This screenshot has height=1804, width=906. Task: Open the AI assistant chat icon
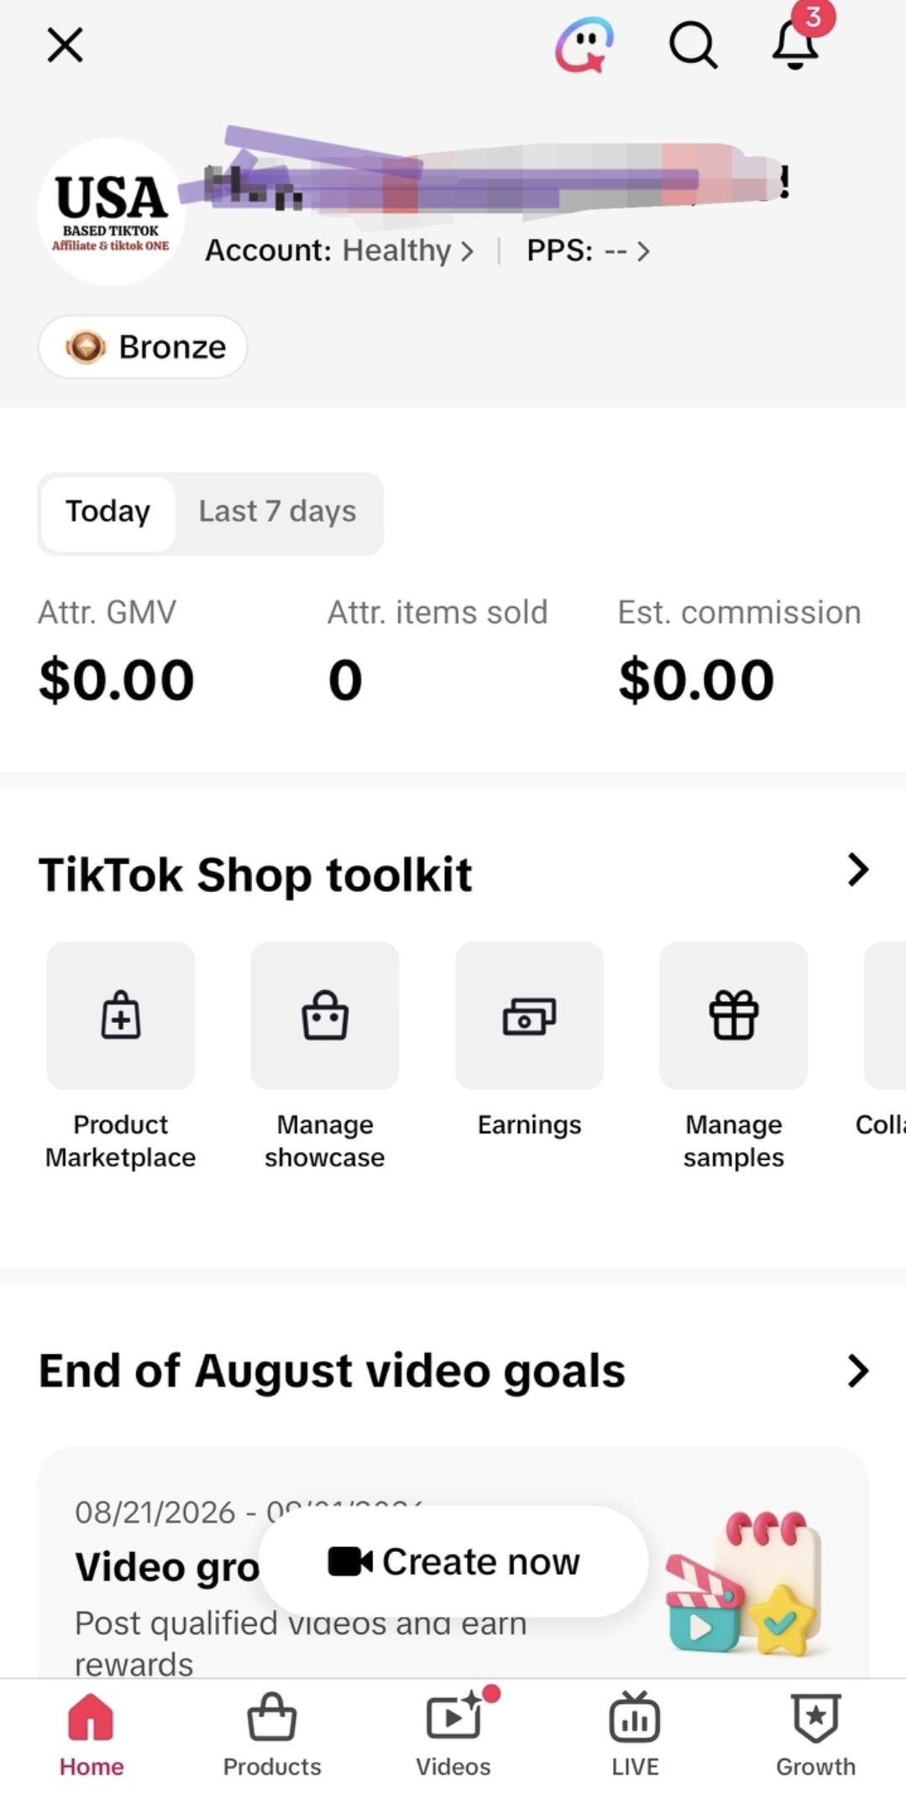(584, 45)
